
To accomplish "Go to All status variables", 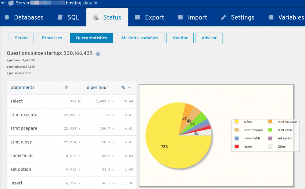I will click(x=139, y=38).
